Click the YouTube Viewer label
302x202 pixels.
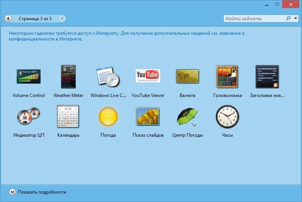click(148, 95)
